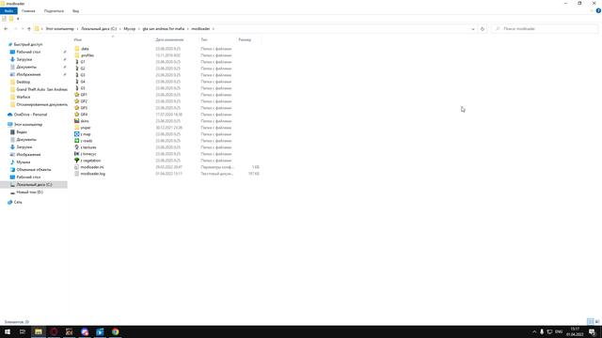Go to Этот компьютер in the address bar
This screenshot has height=338, width=602.
coord(59,29)
